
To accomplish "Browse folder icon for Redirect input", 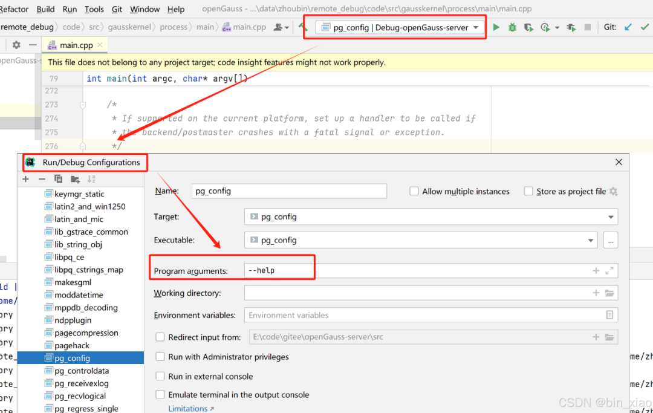I will [x=609, y=337].
